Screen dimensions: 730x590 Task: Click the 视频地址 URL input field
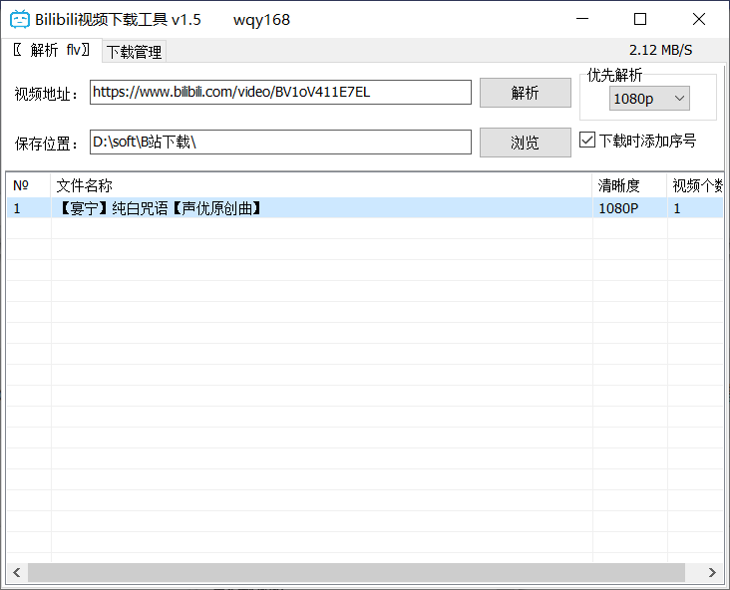280,92
